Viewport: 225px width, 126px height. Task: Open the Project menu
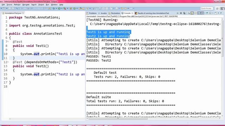41,5
